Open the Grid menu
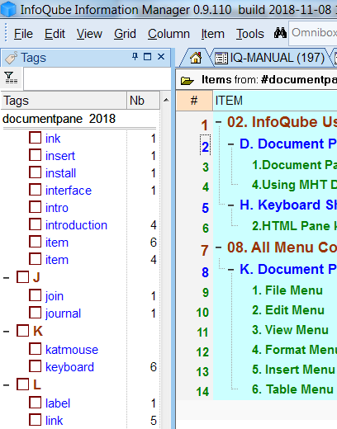This screenshot has height=429, width=337. 125,34
